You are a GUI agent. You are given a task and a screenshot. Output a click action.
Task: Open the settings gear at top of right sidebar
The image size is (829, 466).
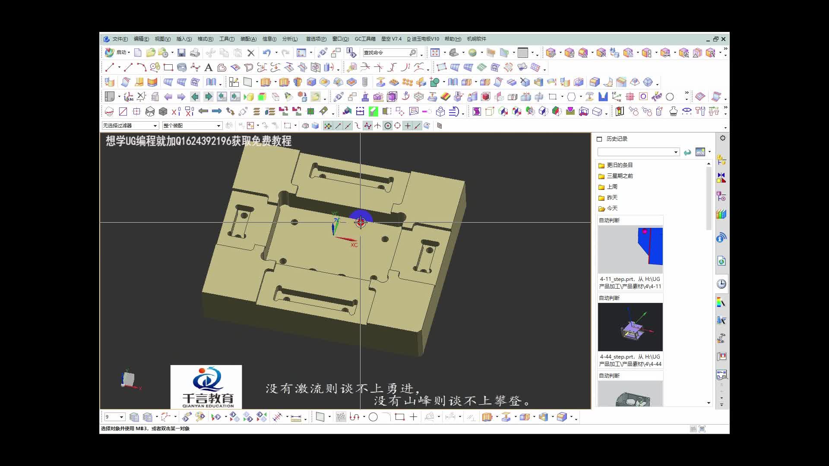click(723, 138)
